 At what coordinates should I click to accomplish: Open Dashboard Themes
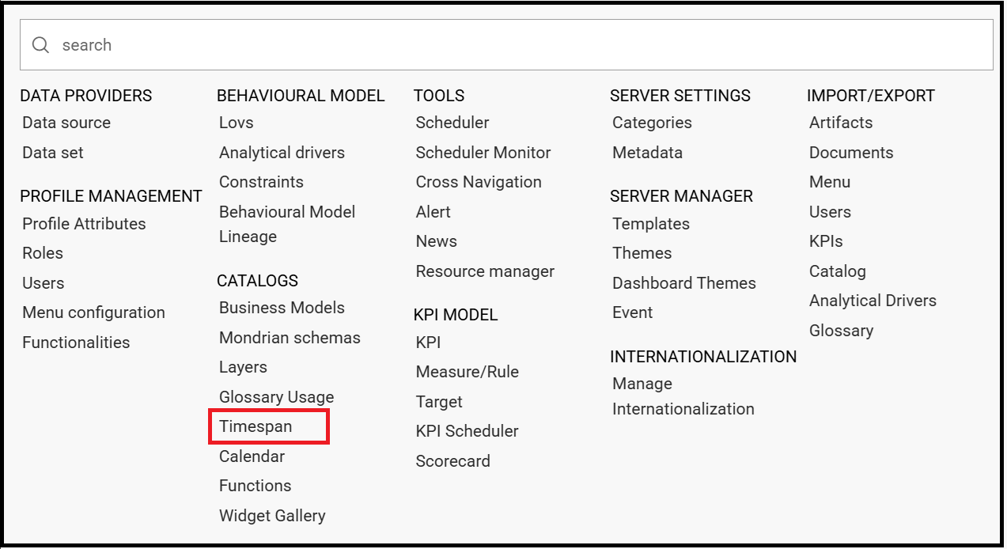(x=684, y=283)
